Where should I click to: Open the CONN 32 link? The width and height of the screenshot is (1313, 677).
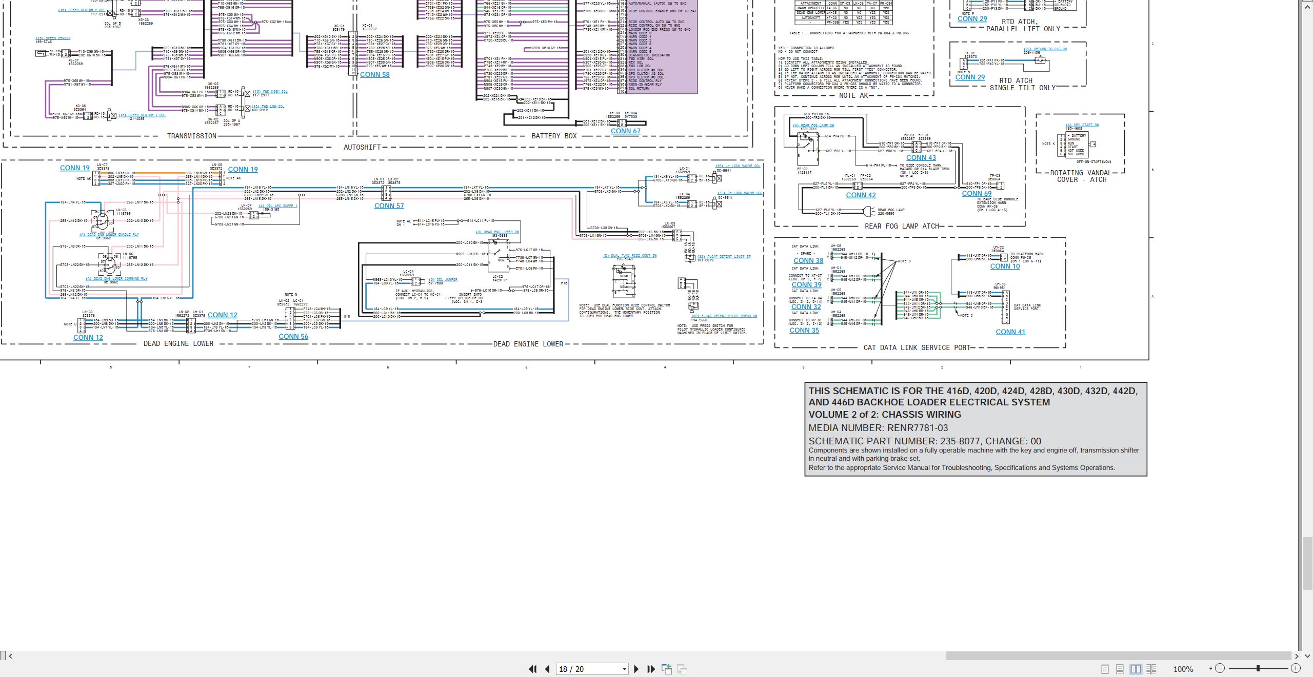[806, 307]
